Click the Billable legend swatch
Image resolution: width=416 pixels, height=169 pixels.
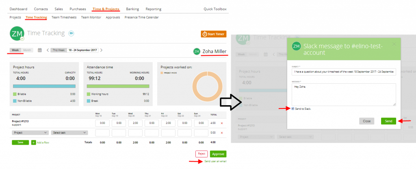coord(15,94)
